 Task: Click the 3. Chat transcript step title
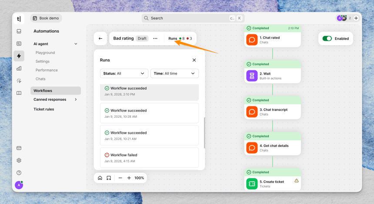click(x=274, y=109)
